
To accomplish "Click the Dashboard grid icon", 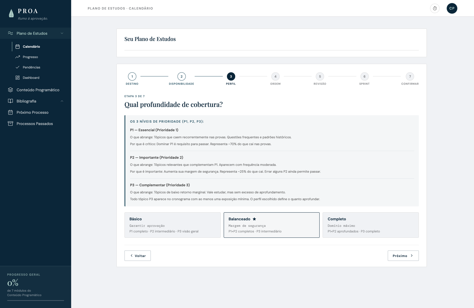I will [x=17, y=78].
